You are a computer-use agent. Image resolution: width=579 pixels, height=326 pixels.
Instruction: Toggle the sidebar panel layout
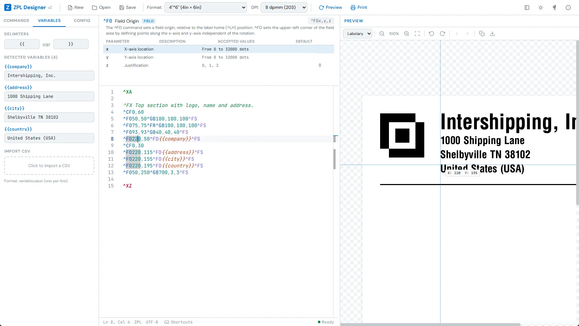coord(527,7)
